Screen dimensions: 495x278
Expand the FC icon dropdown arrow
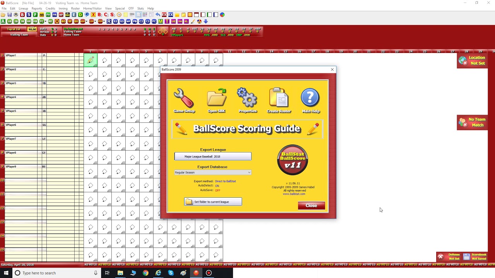pos(46,21)
